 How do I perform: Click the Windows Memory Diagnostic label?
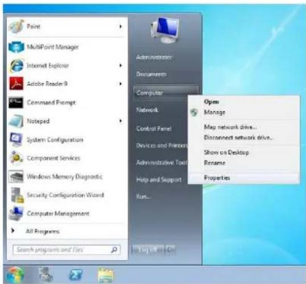click(x=64, y=177)
